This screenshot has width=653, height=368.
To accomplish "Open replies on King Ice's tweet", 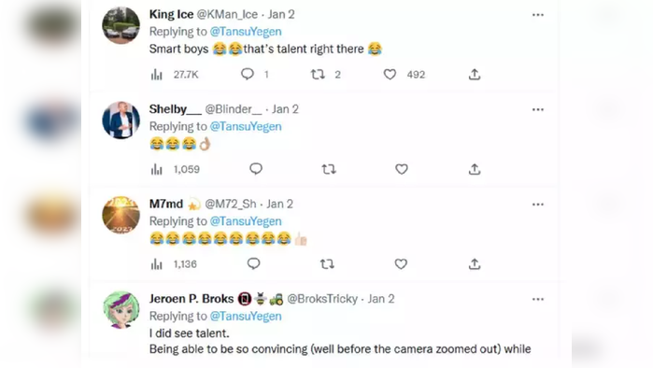I will [x=248, y=74].
